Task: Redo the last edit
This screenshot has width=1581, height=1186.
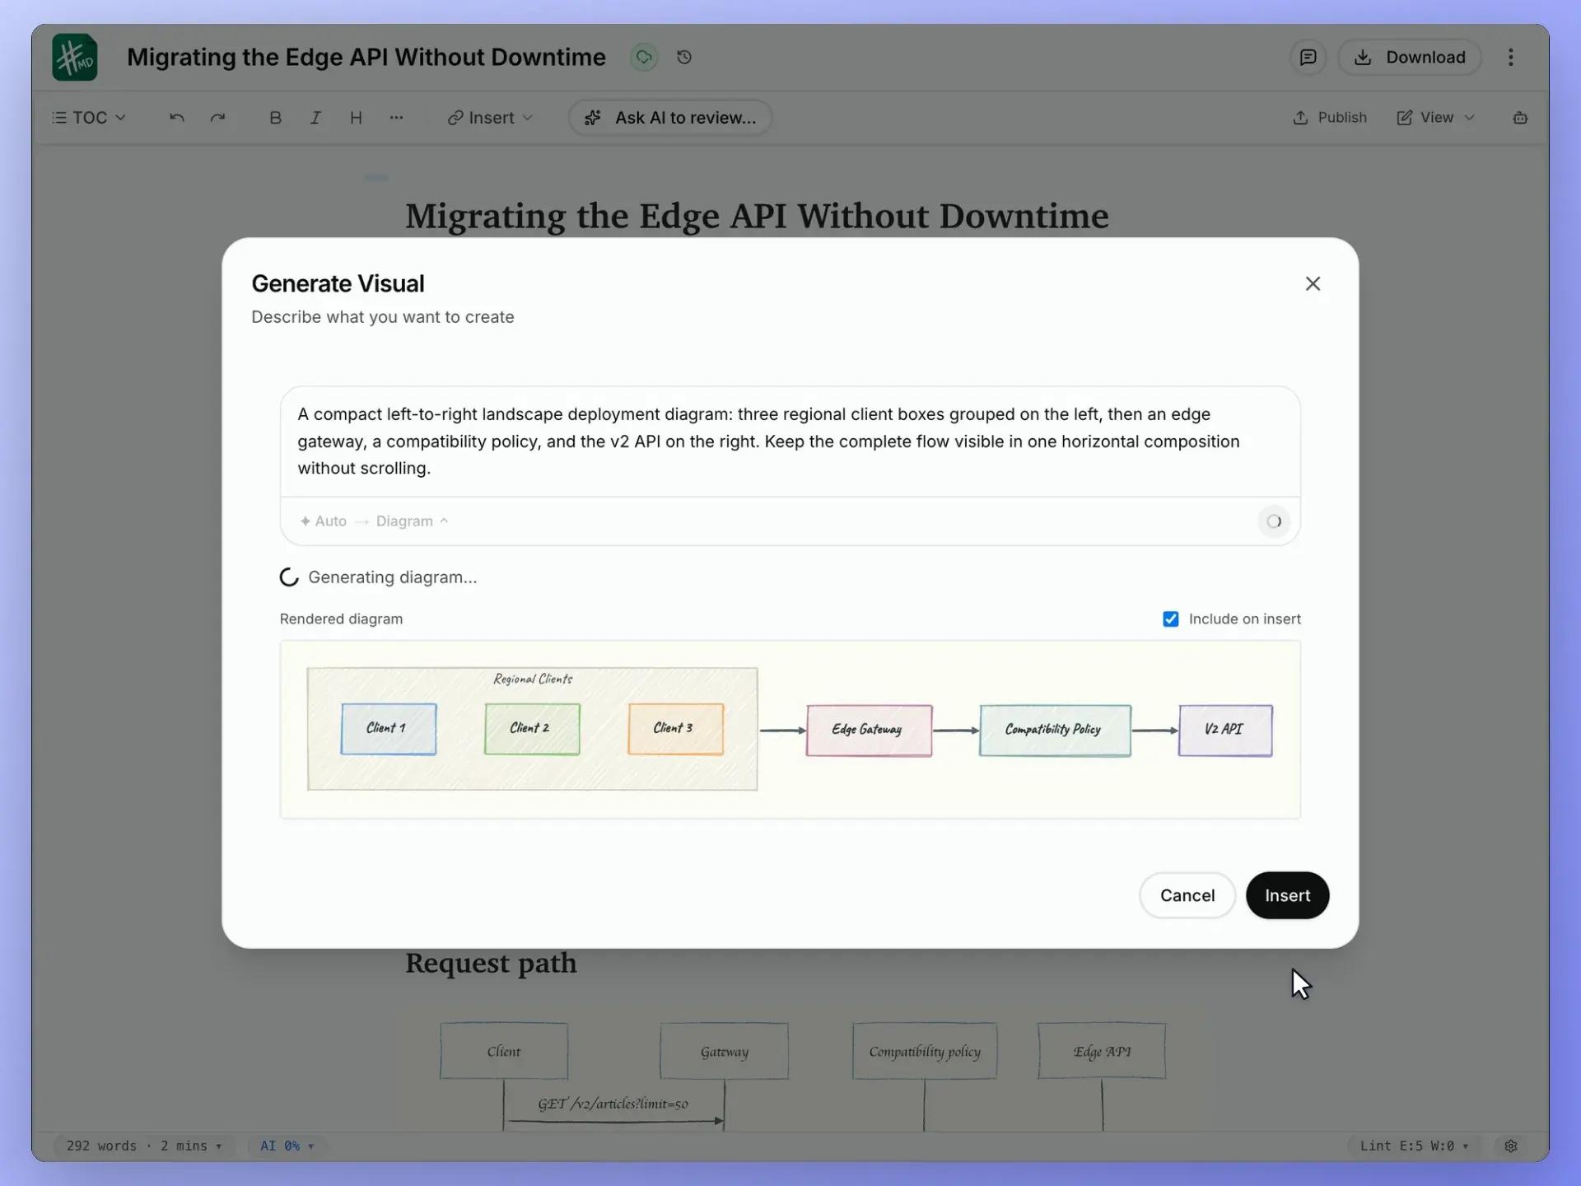Action: pos(217,118)
